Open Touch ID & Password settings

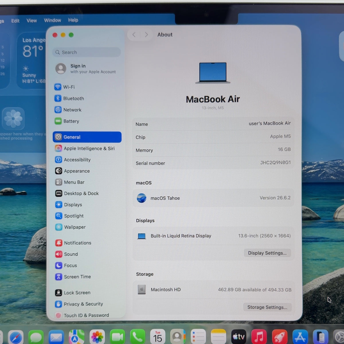[x=87, y=315]
